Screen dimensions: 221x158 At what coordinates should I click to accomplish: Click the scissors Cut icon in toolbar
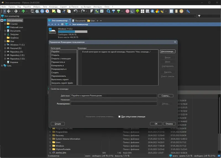coord(64,11)
